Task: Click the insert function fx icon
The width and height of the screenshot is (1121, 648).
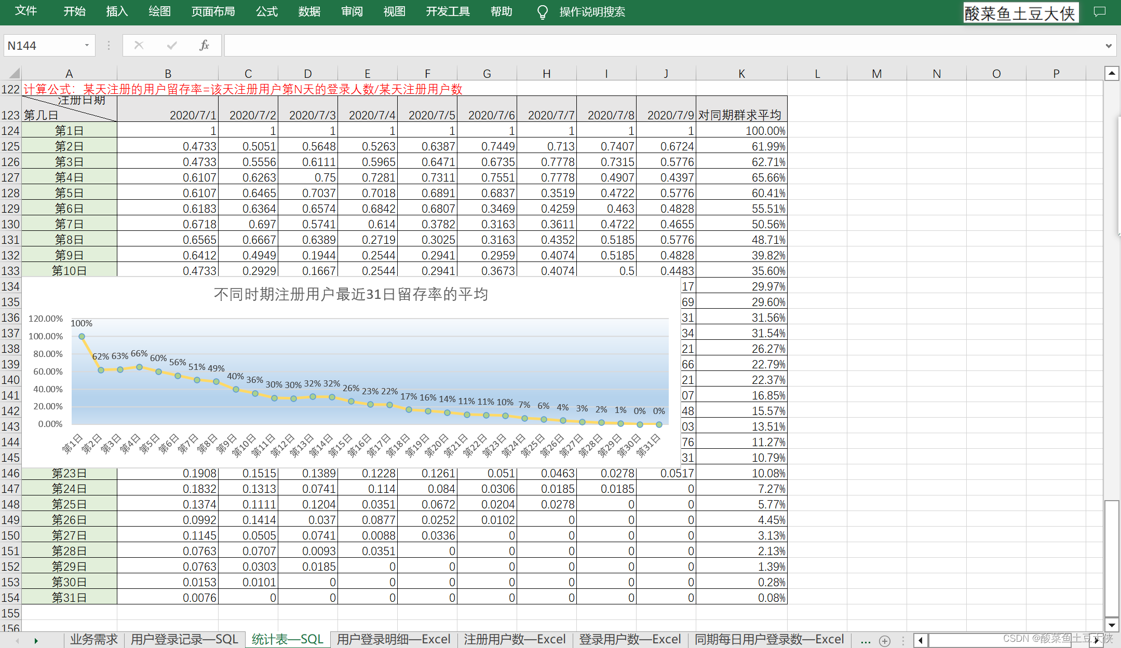Action: (x=204, y=46)
